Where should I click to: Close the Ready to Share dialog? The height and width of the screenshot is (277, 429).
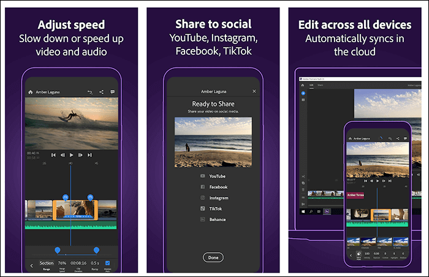point(254,91)
